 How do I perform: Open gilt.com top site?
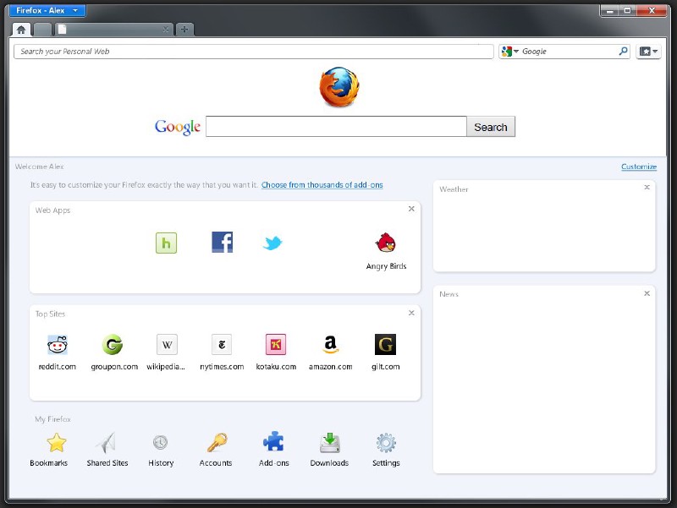coord(386,352)
